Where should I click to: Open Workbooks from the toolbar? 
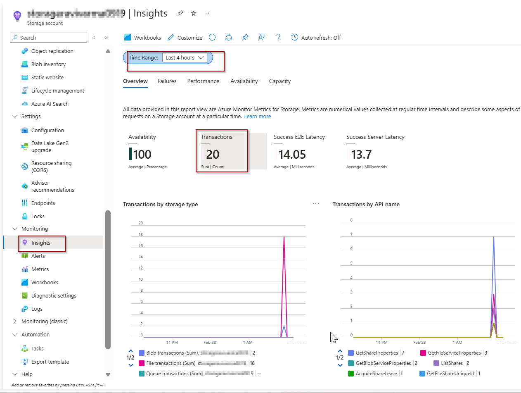pyautogui.click(x=143, y=38)
